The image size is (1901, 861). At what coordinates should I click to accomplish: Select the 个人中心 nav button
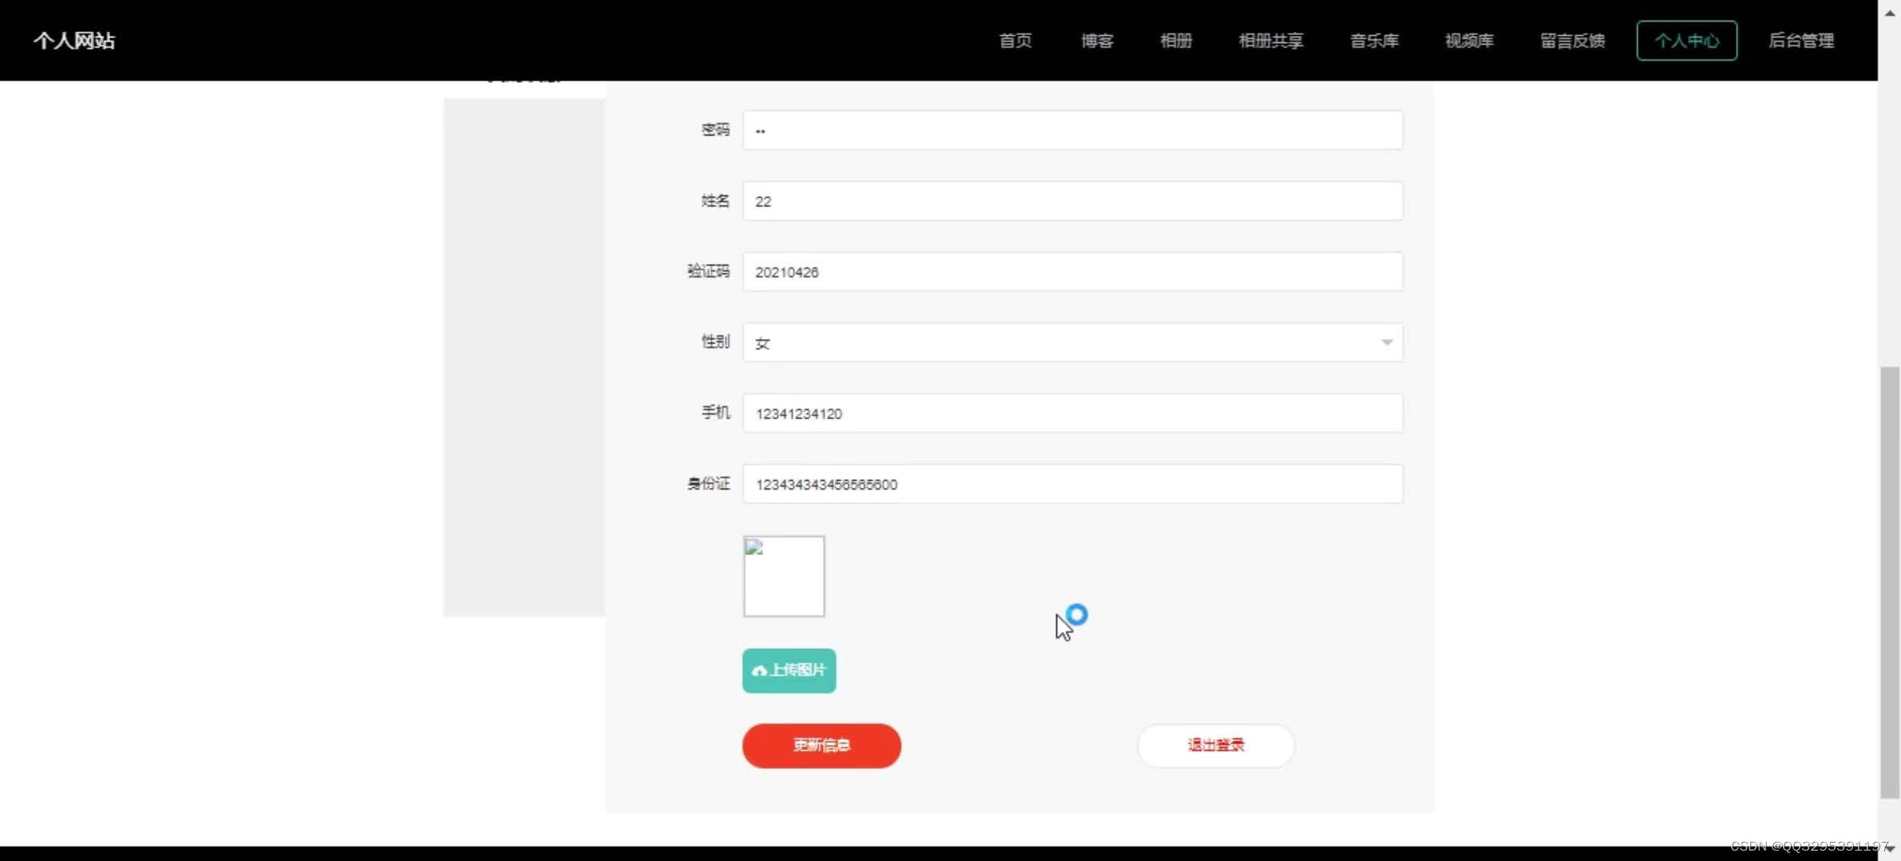point(1686,41)
